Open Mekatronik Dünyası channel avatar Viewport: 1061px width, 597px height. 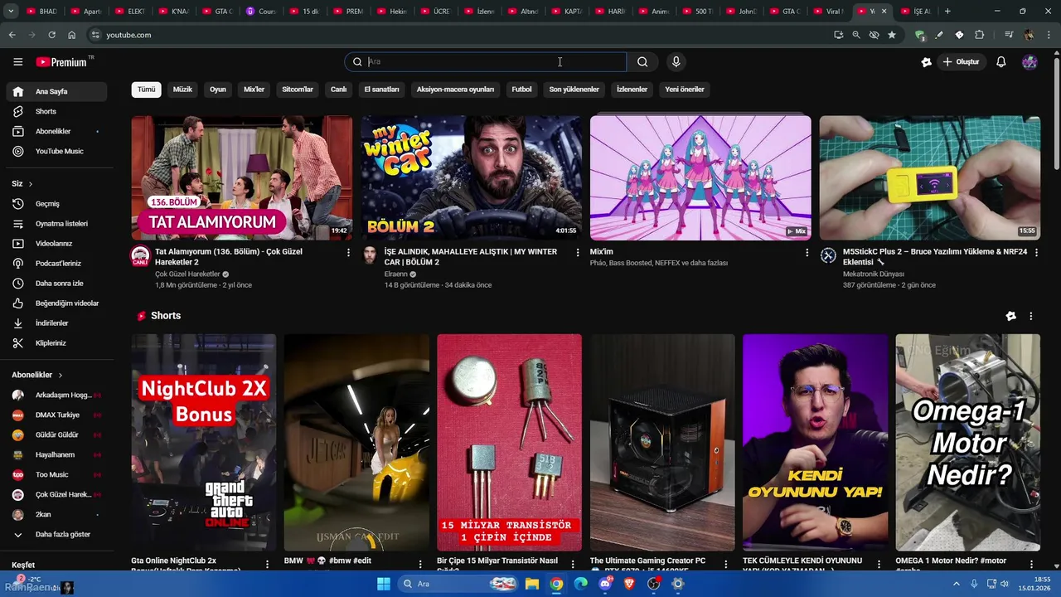click(828, 255)
